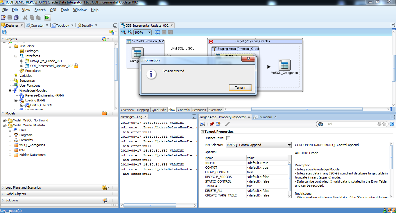Refresh the Designer navigator tree

[4, 32]
